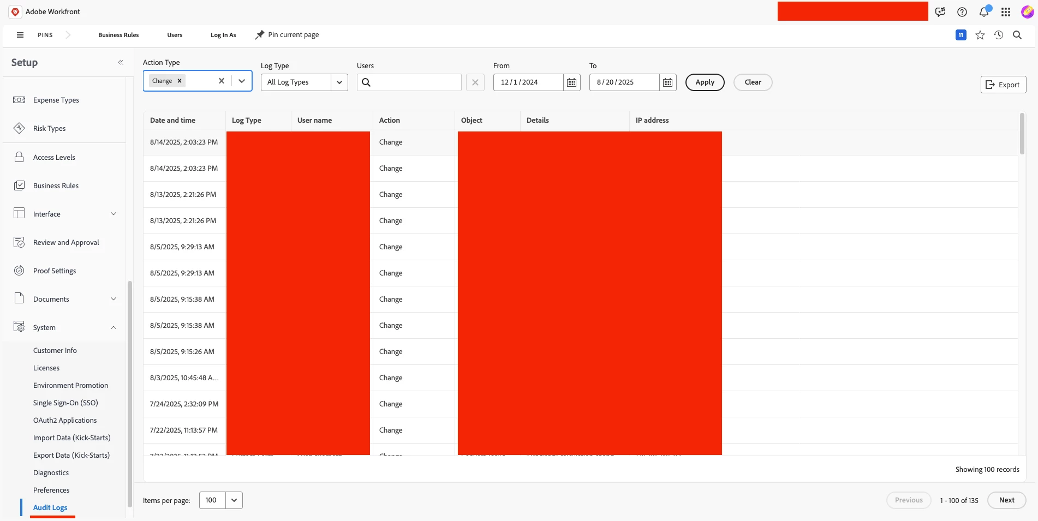The image size is (1038, 521).
Task: Open the From date calendar picker
Action: [x=571, y=82]
